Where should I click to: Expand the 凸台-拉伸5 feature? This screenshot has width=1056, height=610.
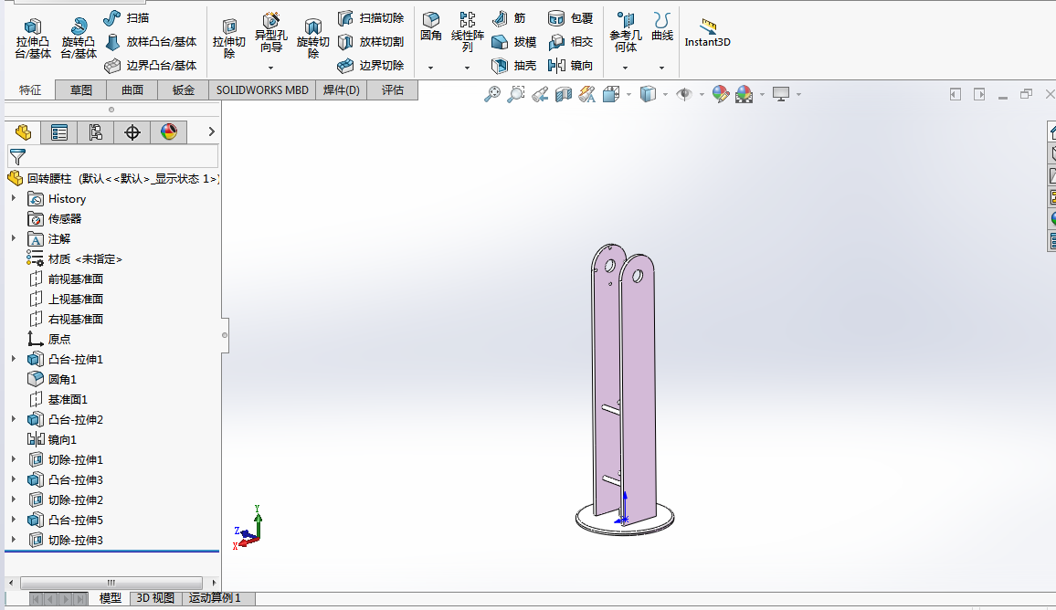[14, 519]
